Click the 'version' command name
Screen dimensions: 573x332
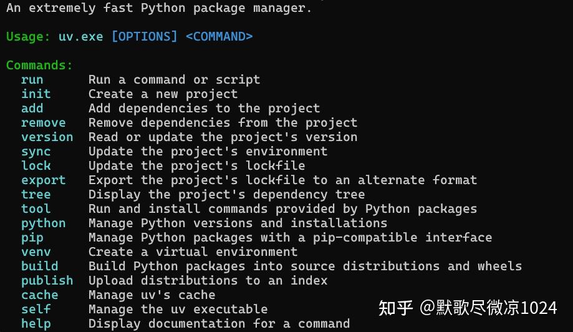pyautogui.click(x=47, y=137)
